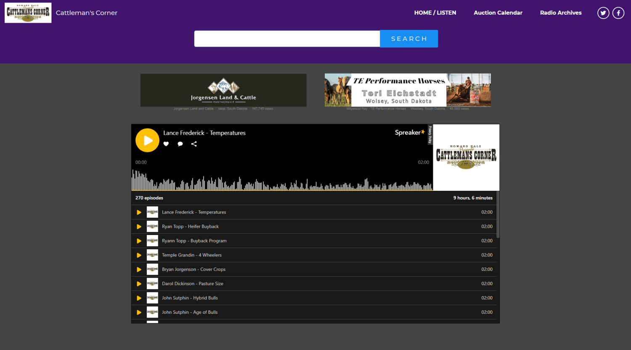Image resolution: width=631 pixels, height=350 pixels.
Task: Focus the search text field
Action: click(x=287, y=39)
